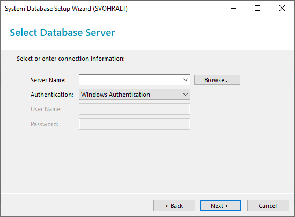Maximize the Setup Wizard window

pos(257,8)
